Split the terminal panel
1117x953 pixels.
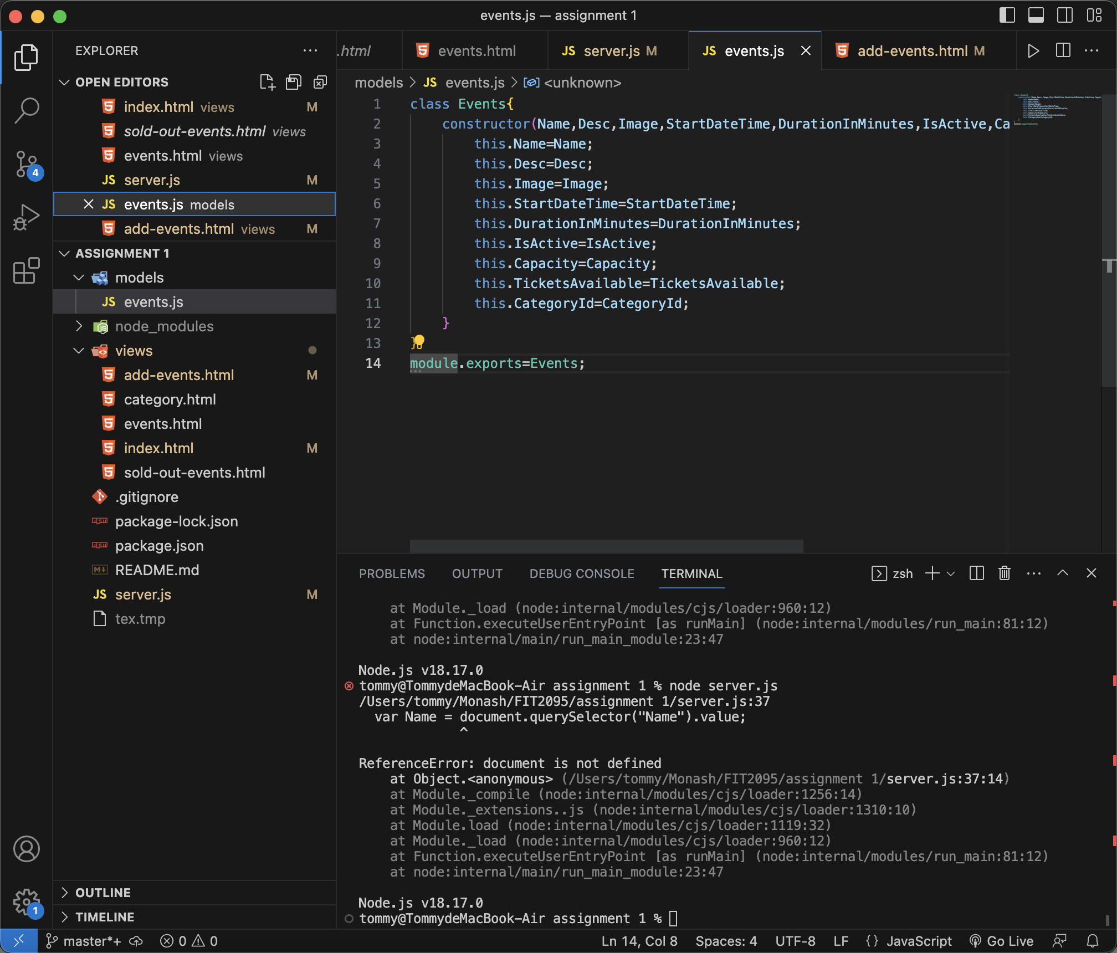point(977,573)
